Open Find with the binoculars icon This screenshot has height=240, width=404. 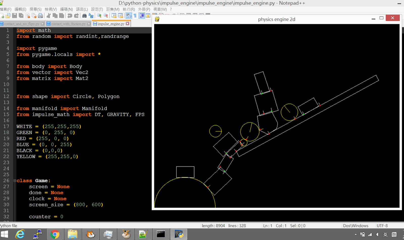point(84,16)
